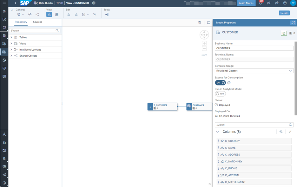Open the notifications bell icon
The width and height of the screenshot is (297, 187).
coord(261,3)
